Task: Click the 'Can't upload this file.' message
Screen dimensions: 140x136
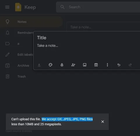Action: (x=26, y=119)
